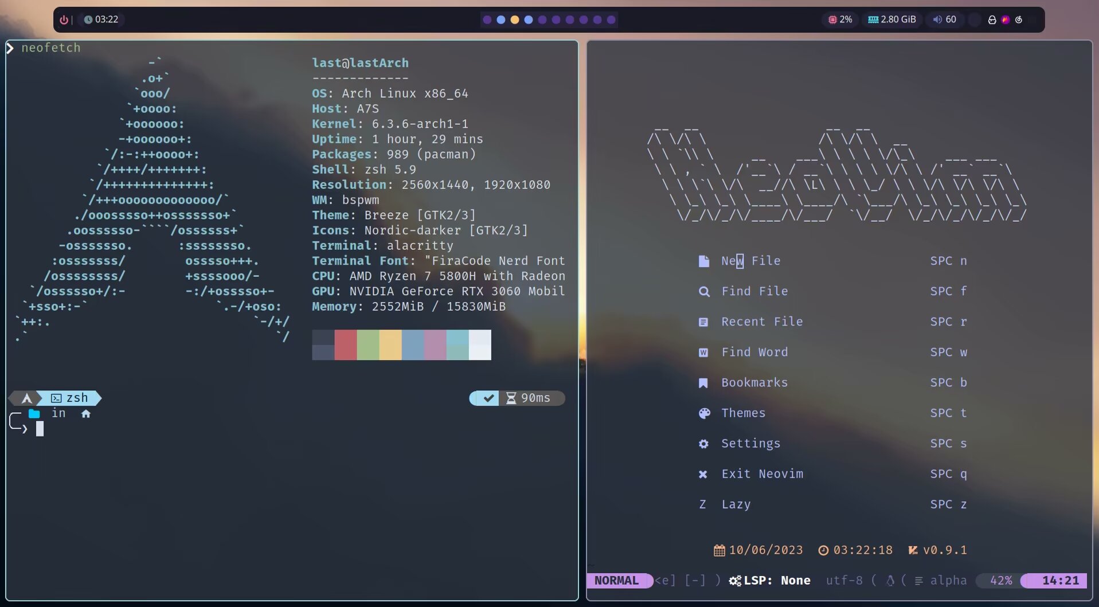This screenshot has width=1099, height=607.
Task: Click the memory icon next to 2.80 GiB
Action: 873,19
